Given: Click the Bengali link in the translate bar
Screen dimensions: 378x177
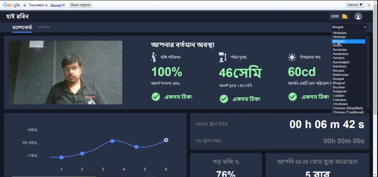Looking at the screenshot, I should tap(56, 5).
